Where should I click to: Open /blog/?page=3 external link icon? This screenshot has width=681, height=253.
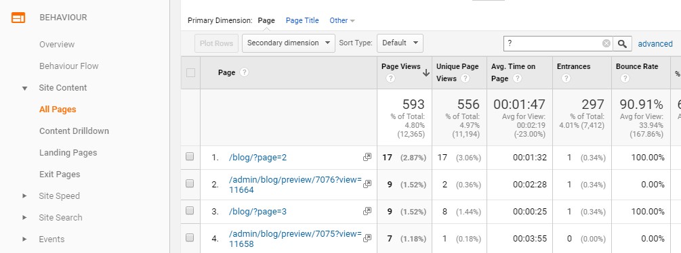[x=367, y=212]
